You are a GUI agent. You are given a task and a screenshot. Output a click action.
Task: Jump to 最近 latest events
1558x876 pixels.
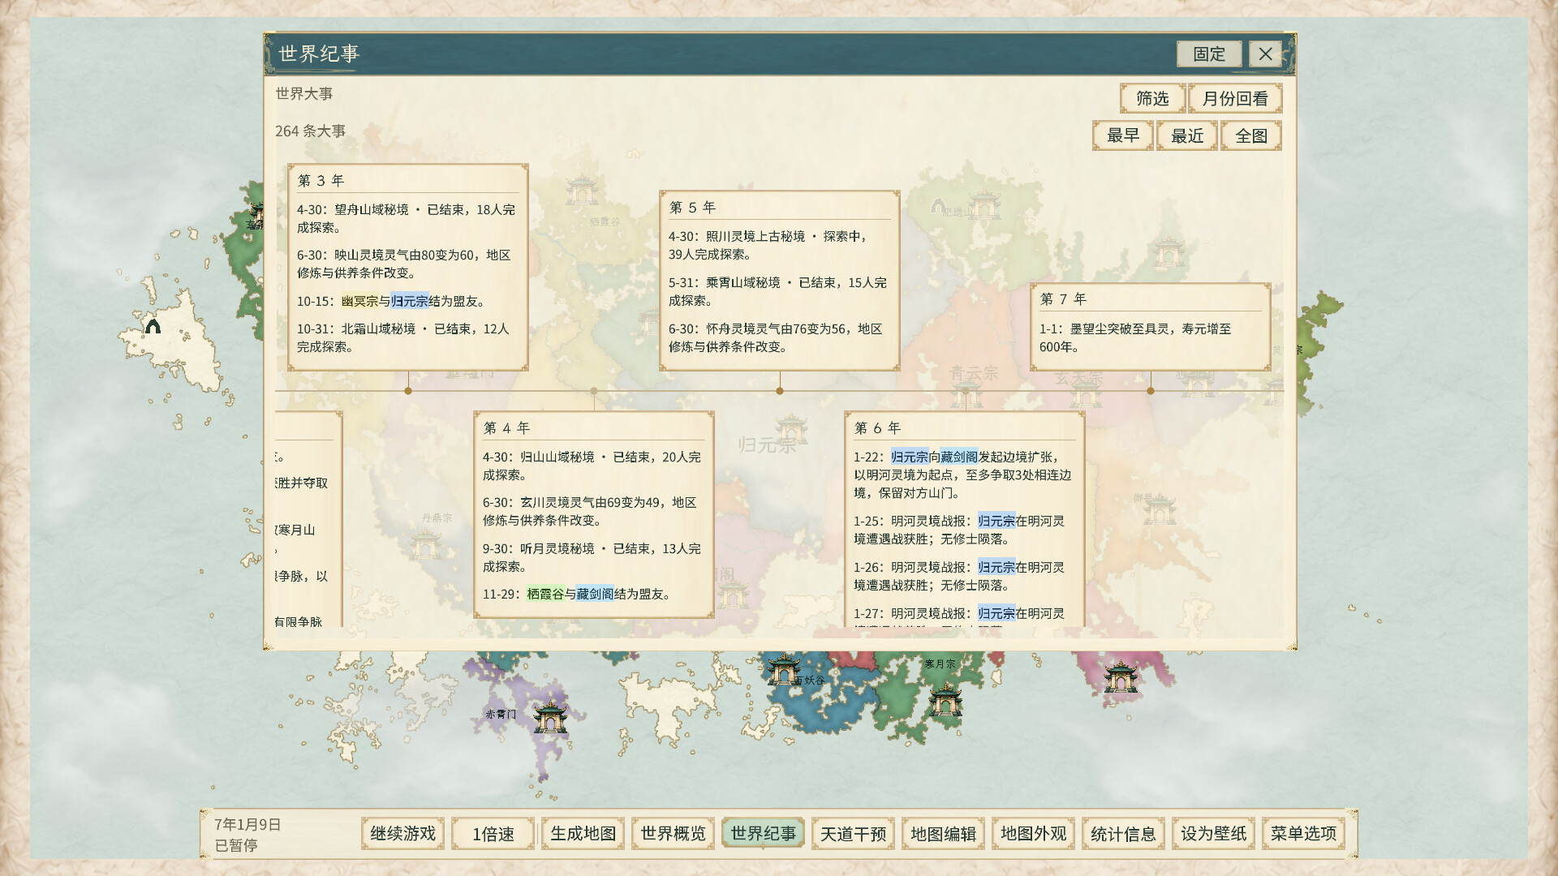[x=1187, y=135]
